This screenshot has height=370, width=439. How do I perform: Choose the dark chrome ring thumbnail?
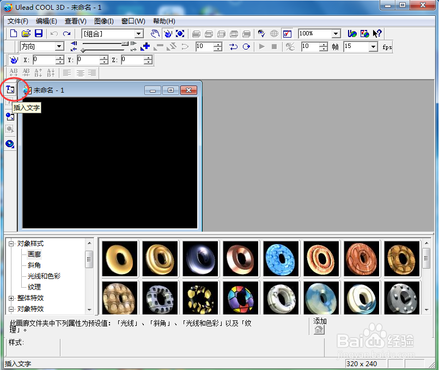click(x=200, y=258)
